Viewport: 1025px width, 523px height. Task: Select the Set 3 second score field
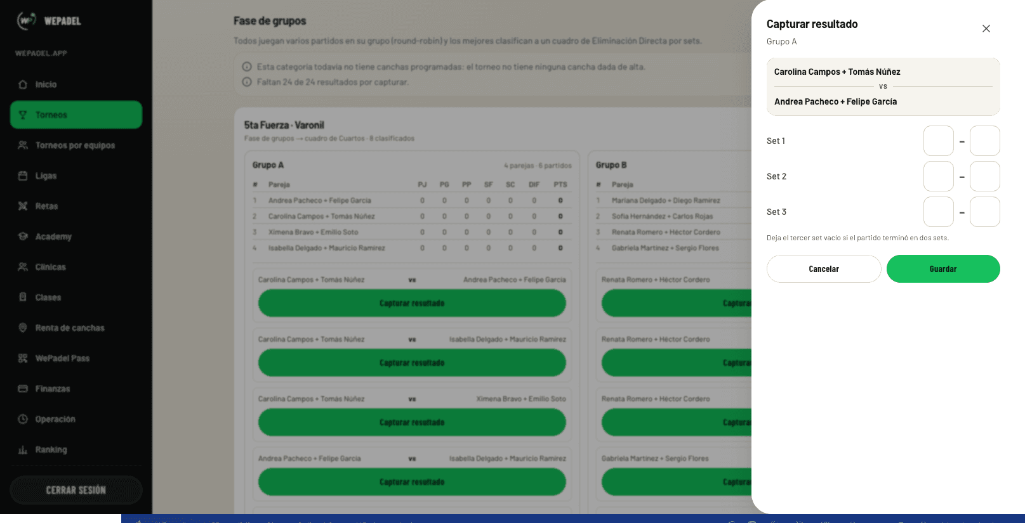985,212
